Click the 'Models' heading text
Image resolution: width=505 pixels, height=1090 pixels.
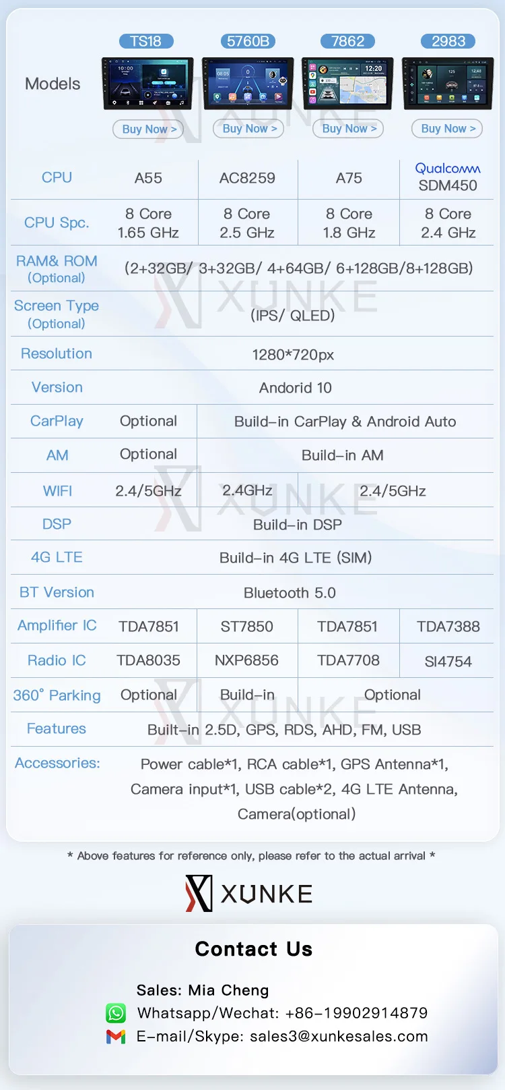pyautogui.click(x=53, y=84)
